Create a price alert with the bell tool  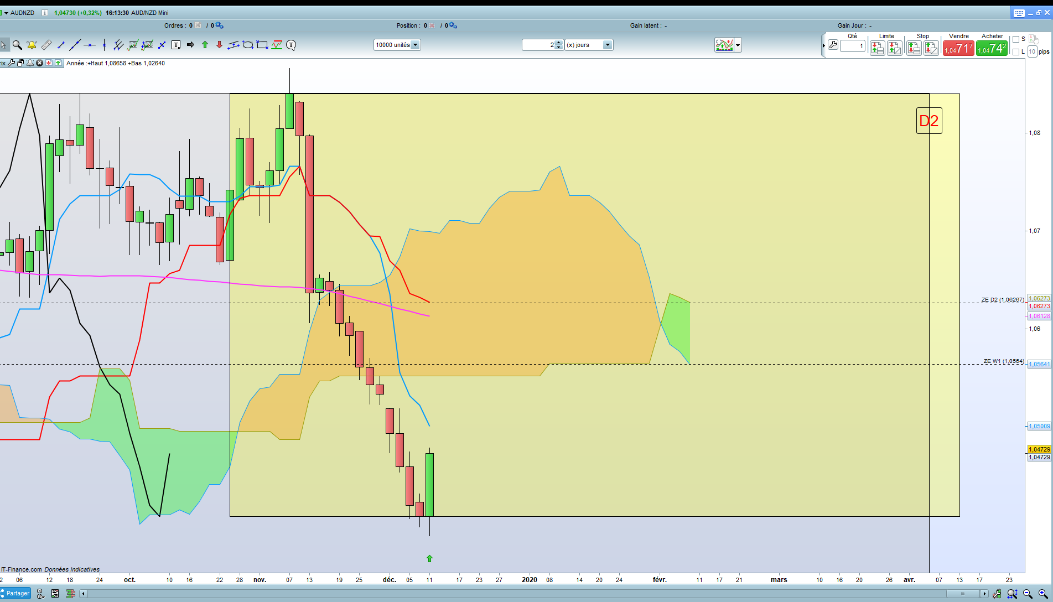coord(32,45)
